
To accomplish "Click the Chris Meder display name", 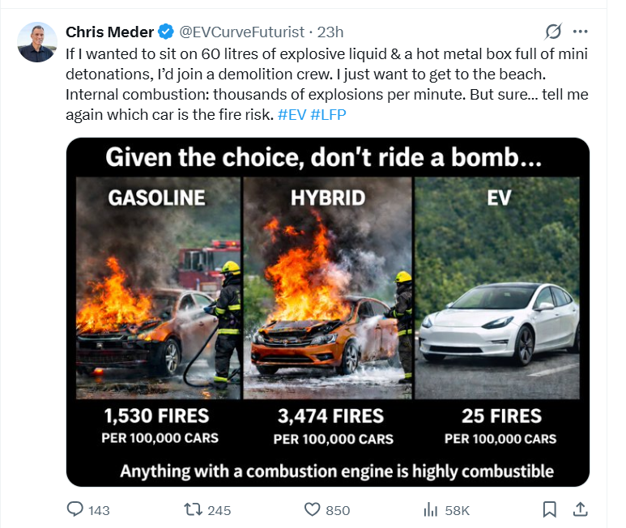I will pyautogui.click(x=109, y=32).
